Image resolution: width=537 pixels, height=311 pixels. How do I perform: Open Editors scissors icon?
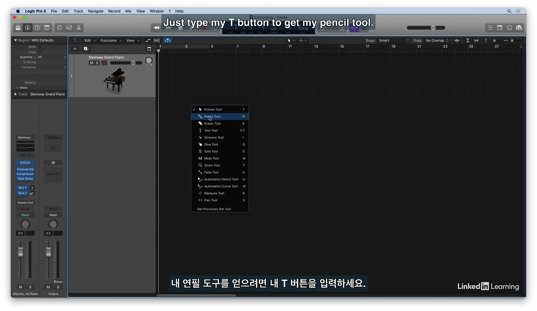pos(78,28)
